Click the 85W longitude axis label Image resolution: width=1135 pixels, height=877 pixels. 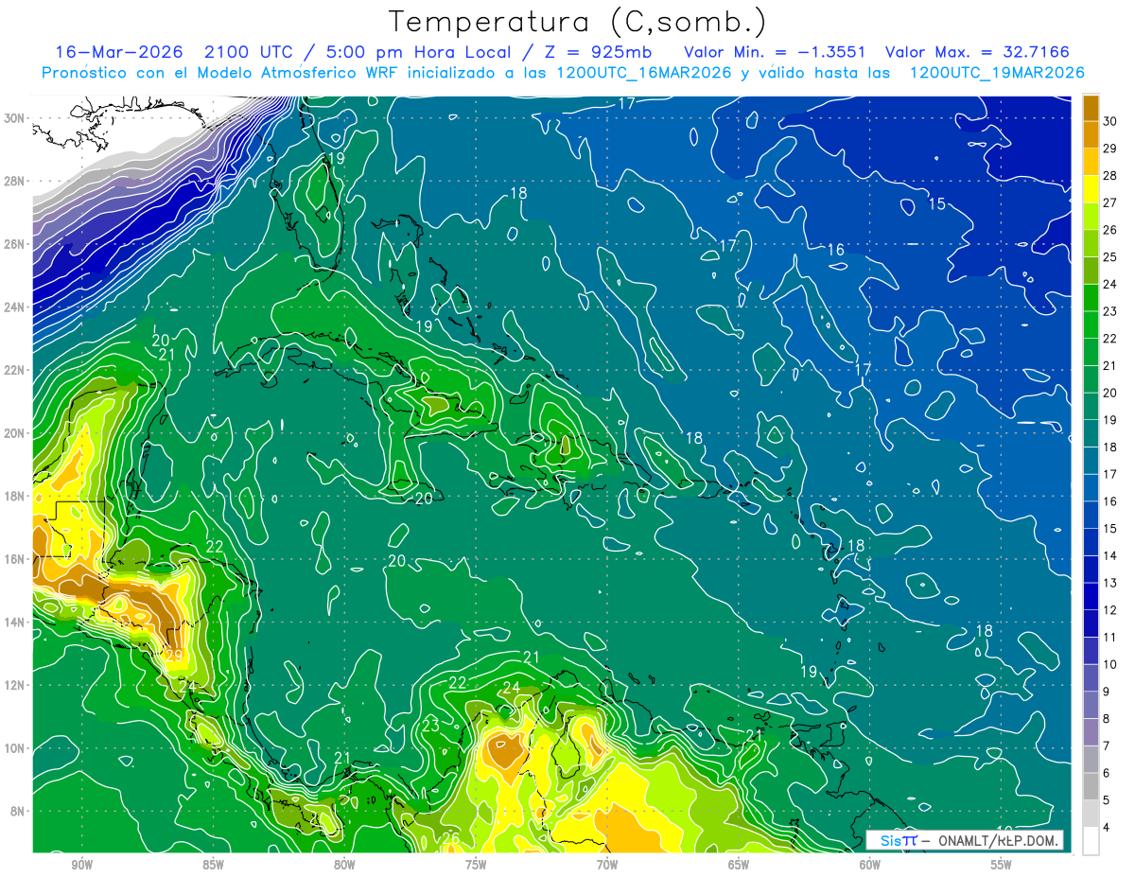tap(213, 865)
